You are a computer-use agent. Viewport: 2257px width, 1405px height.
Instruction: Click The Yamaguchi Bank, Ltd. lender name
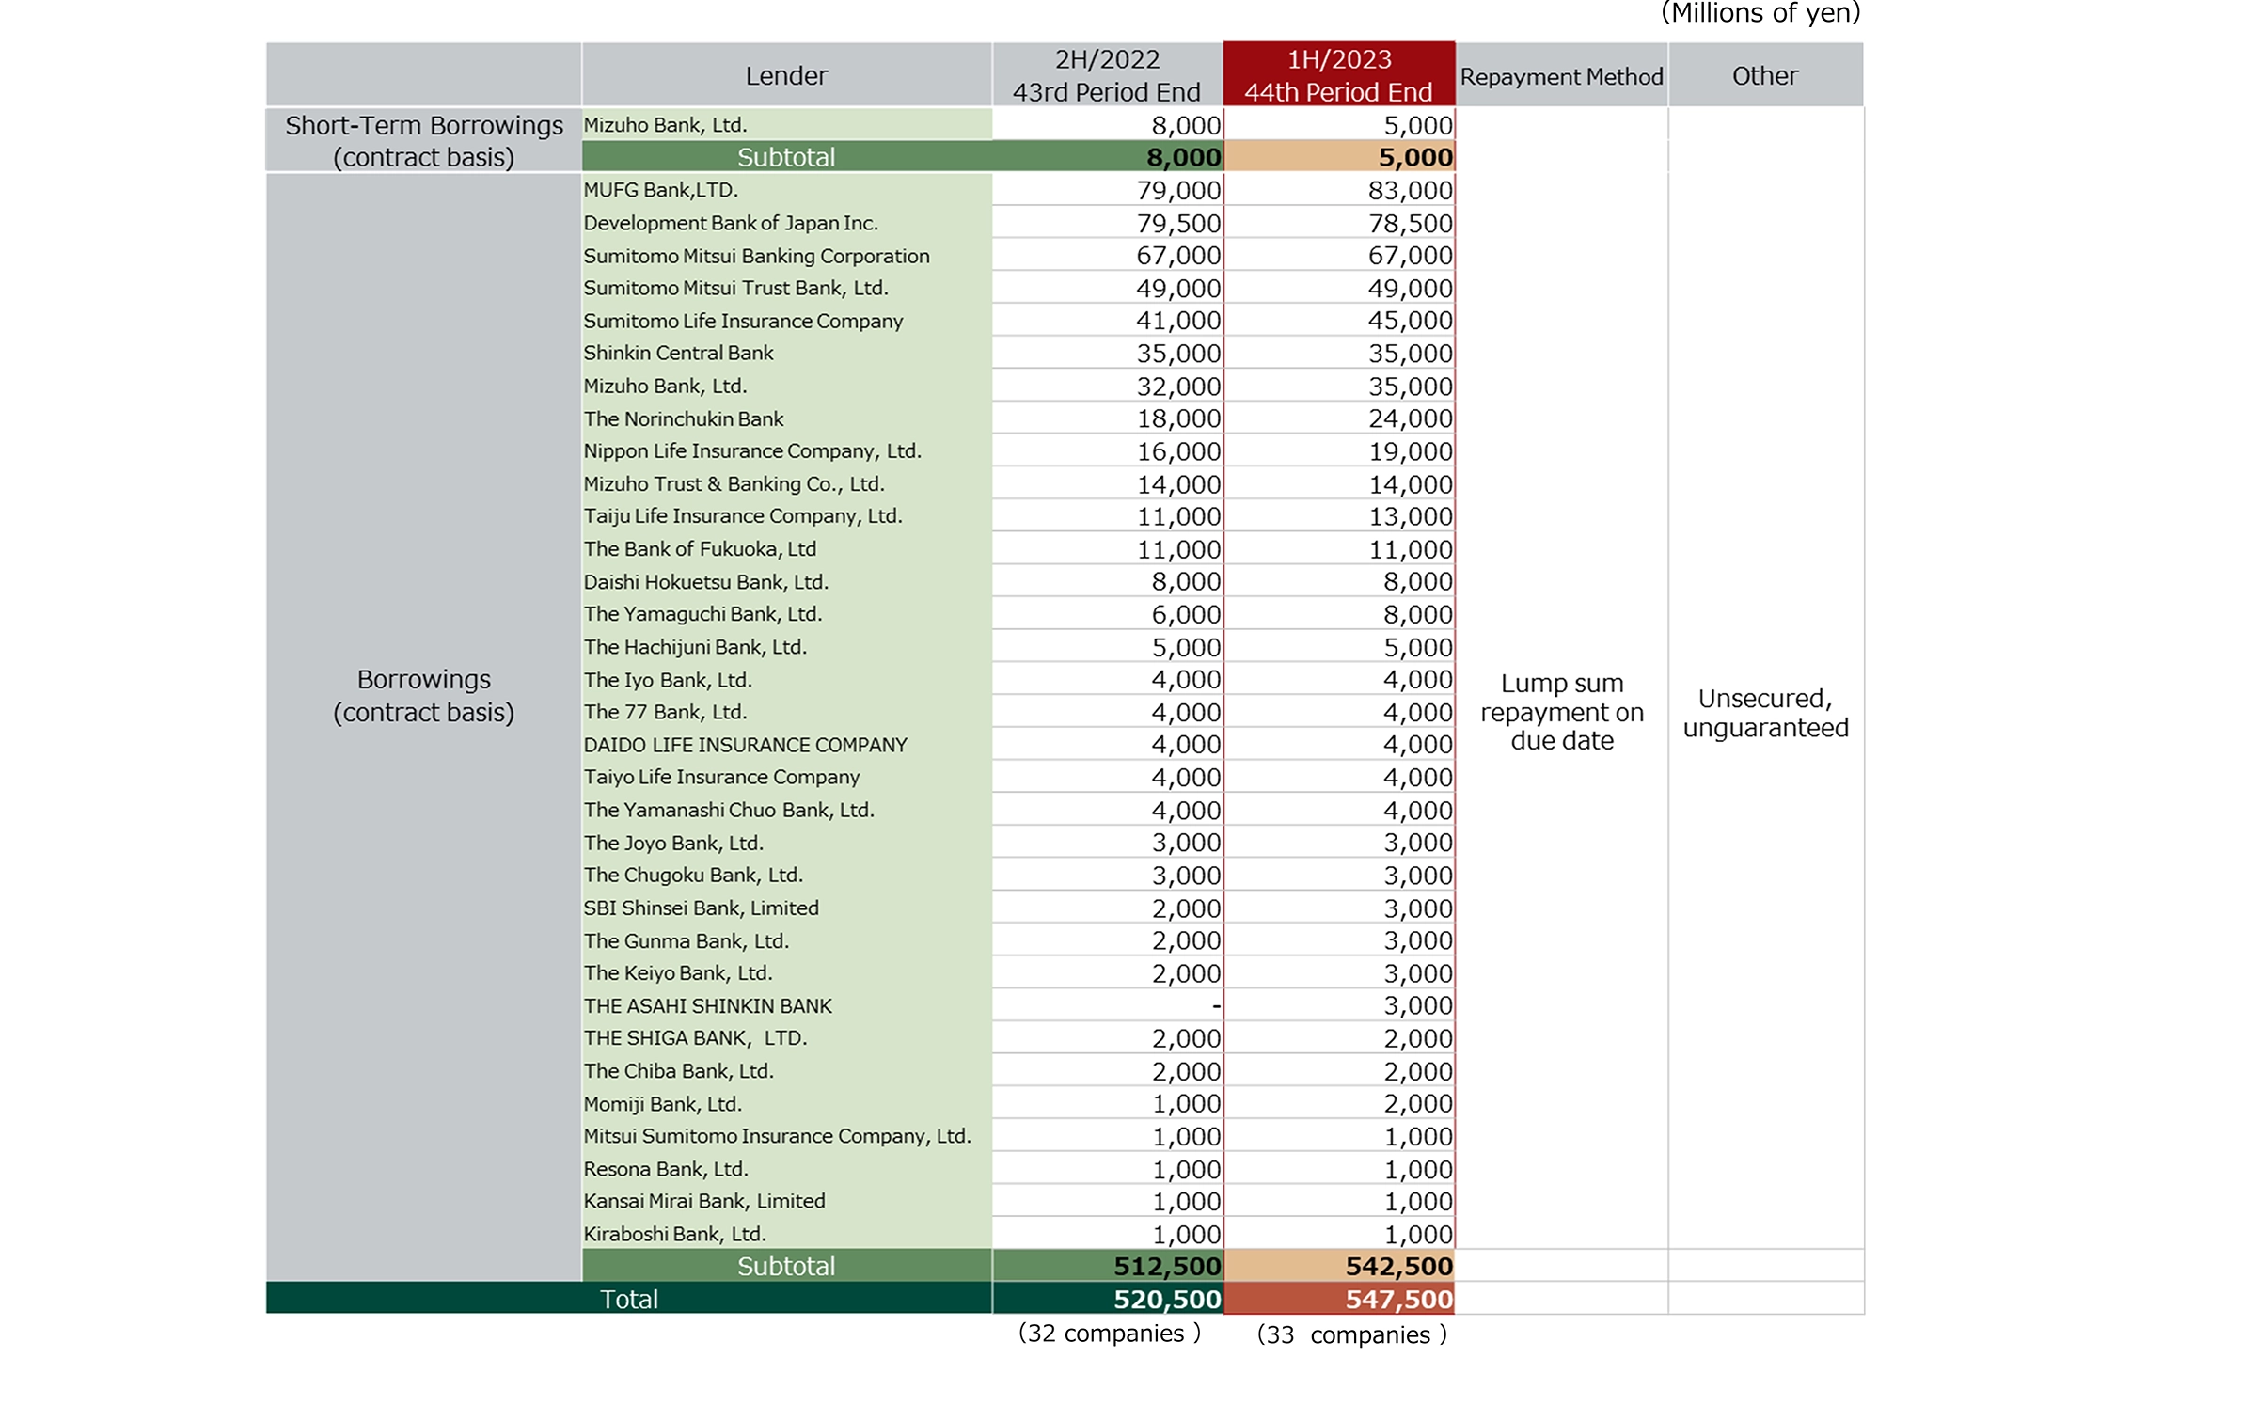click(x=702, y=614)
